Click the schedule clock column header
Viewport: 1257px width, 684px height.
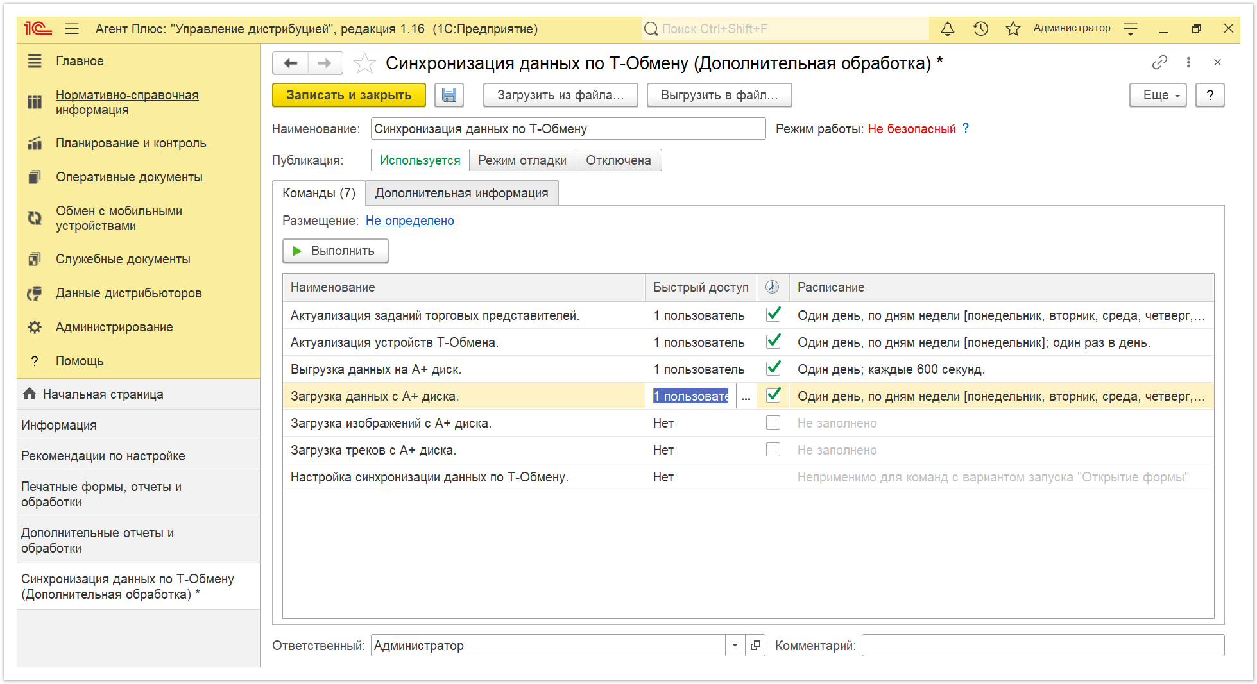(773, 287)
